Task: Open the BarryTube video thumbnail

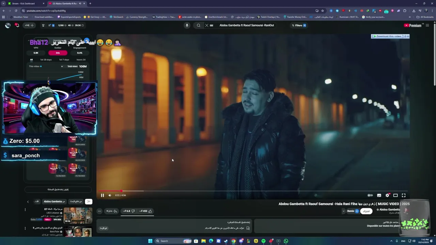Action: (78, 231)
